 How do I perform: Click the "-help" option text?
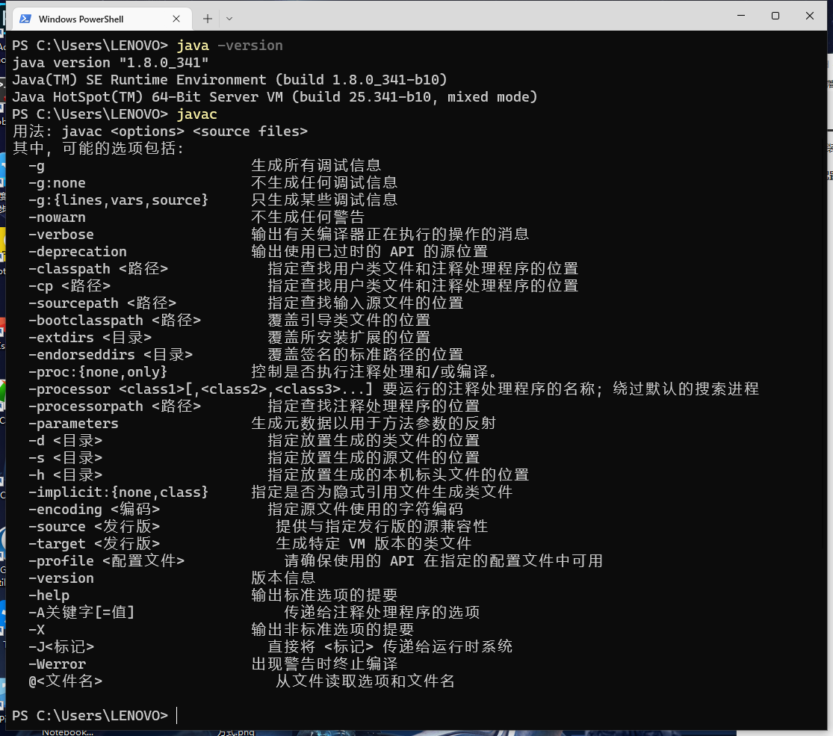click(49, 595)
